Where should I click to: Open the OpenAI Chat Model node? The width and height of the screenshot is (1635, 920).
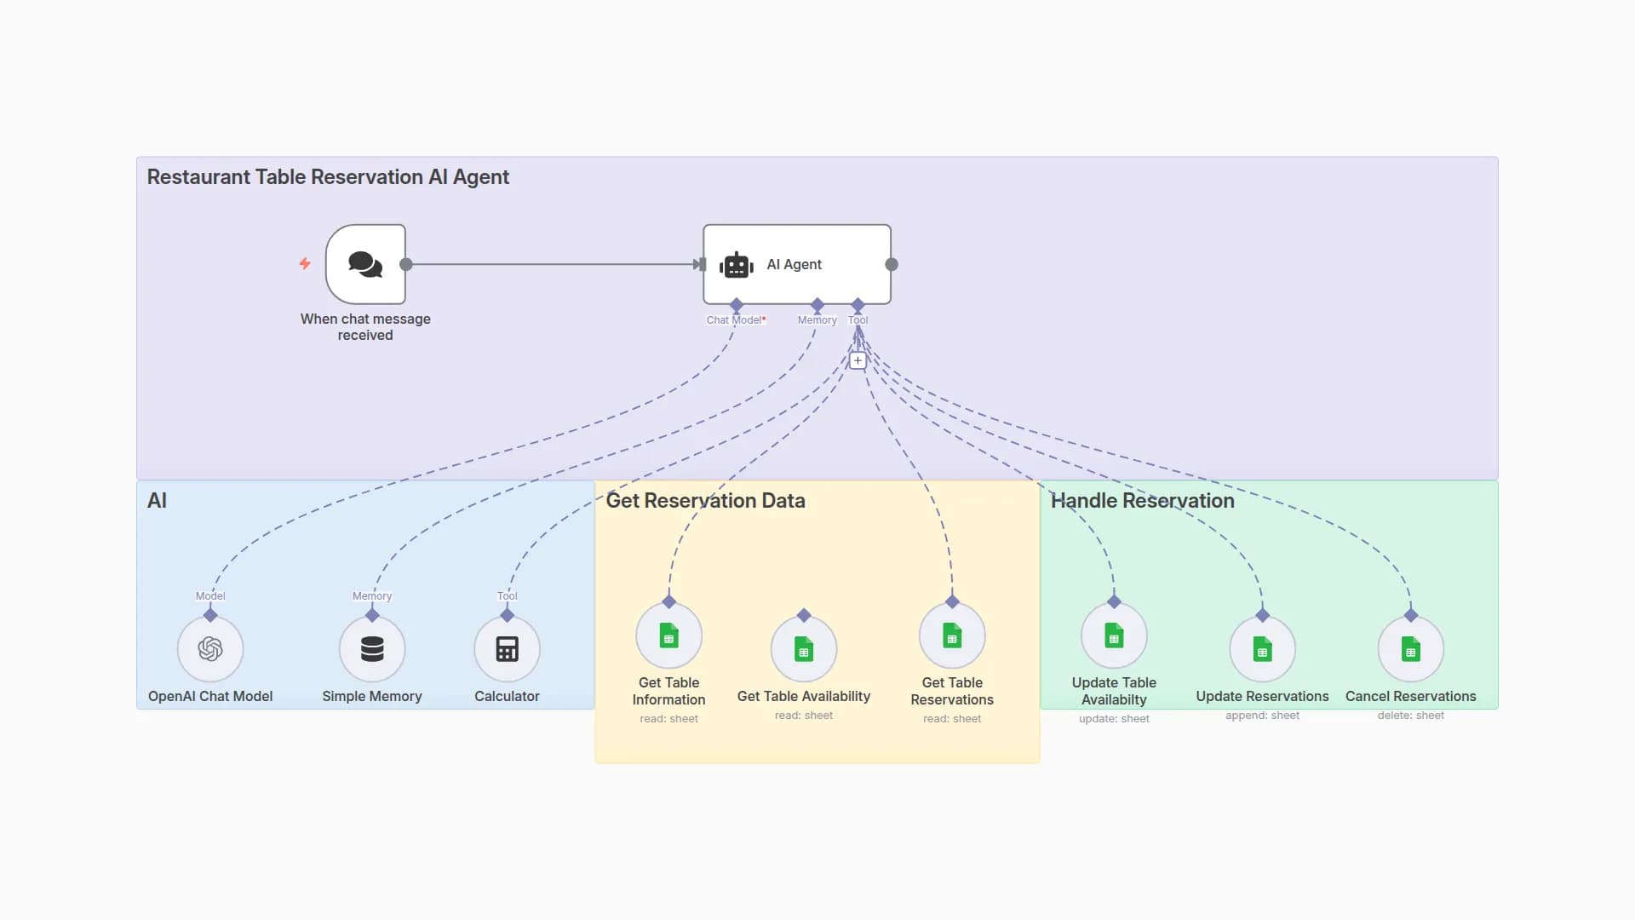coord(210,649)
